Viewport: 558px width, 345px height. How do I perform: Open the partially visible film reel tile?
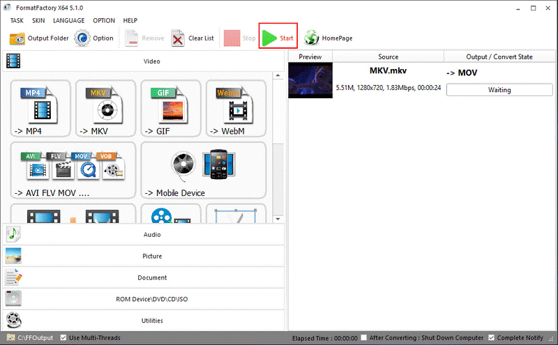click(171, 214)
